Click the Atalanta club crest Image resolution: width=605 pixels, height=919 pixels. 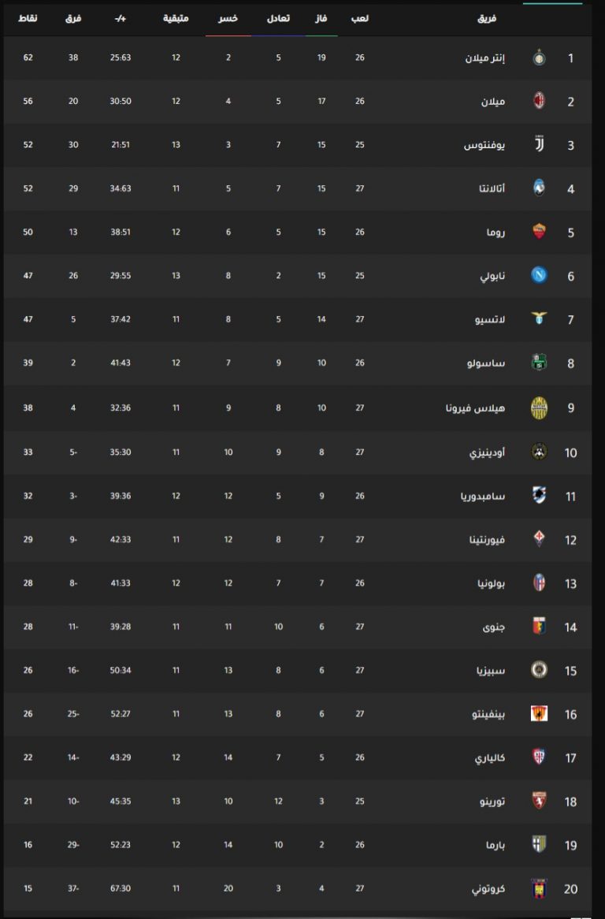(x=539, y=188)
